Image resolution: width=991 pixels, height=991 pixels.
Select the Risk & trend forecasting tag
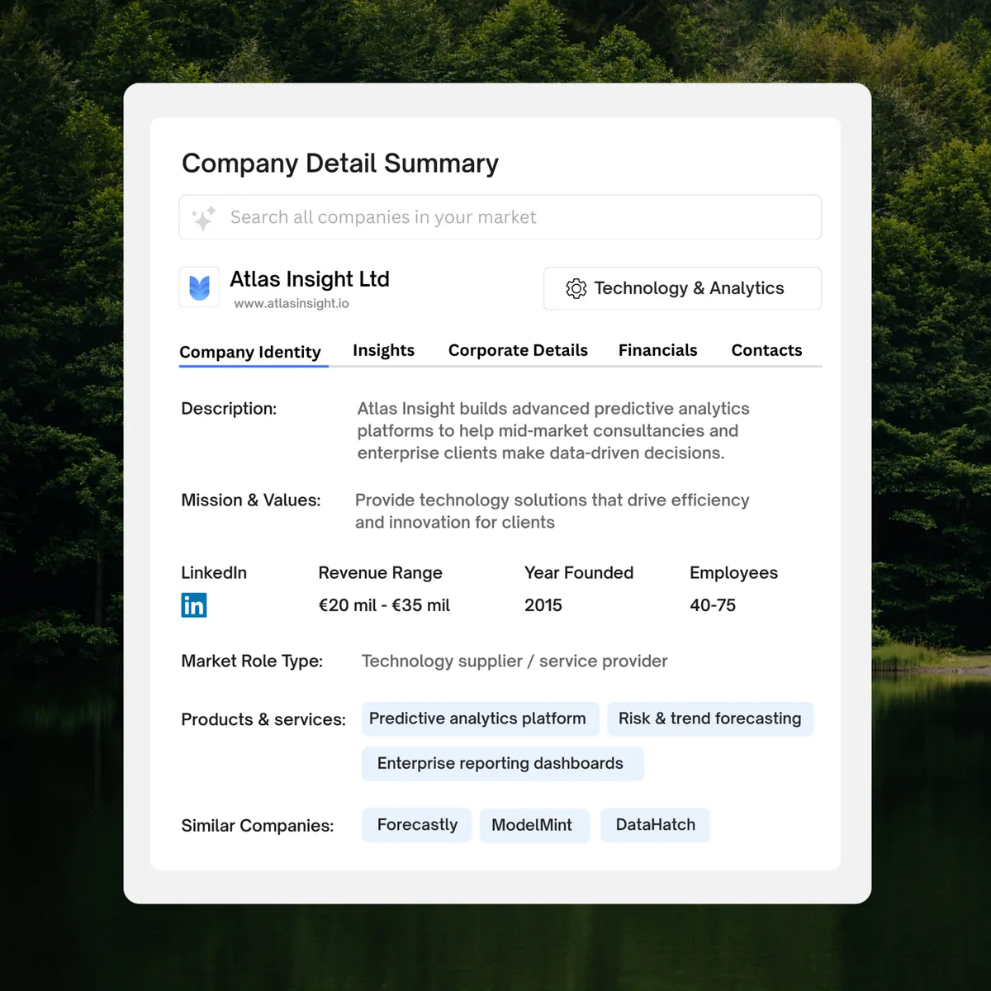[x=709, y=718]
